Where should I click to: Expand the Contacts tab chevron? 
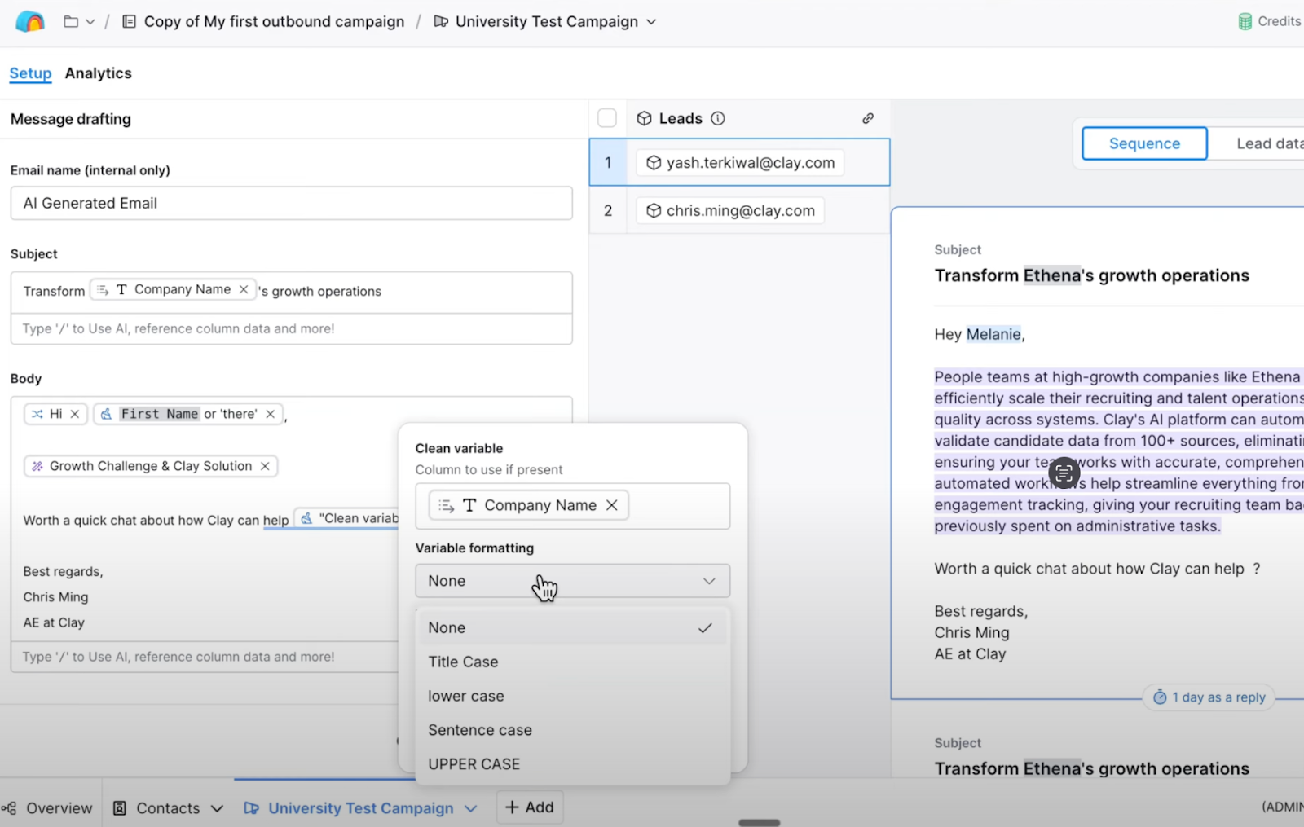pyautogui.click(x=217, y=808)
